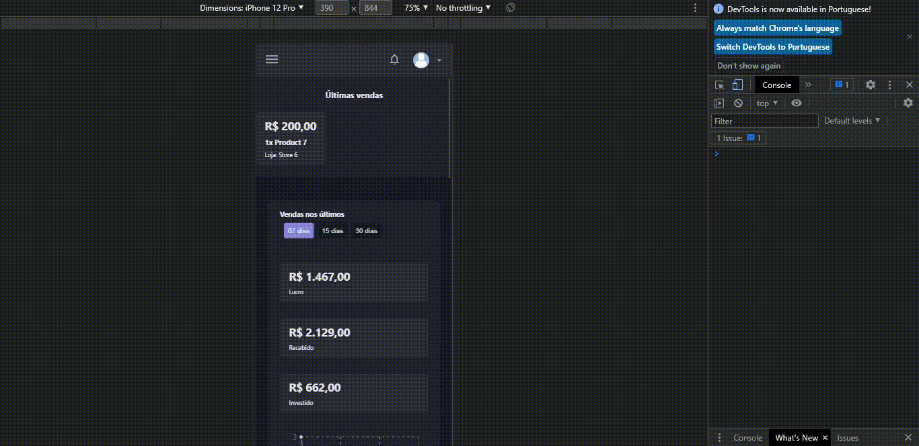The height and width of the screenshot is (446, 919).
Task: Select 30 dias period
Action: coord(366,230)
